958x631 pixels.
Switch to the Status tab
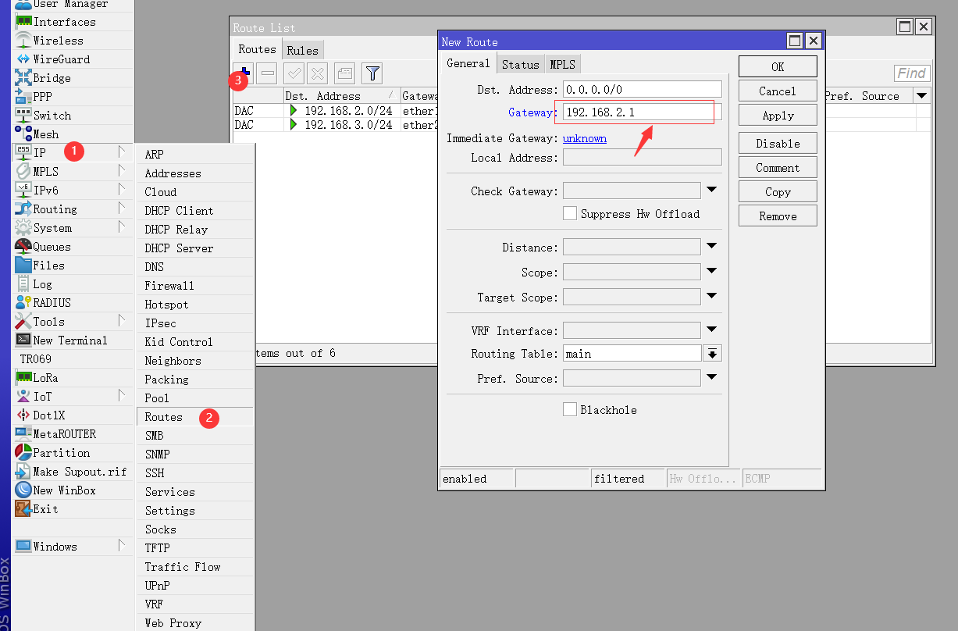pos(520,64)
